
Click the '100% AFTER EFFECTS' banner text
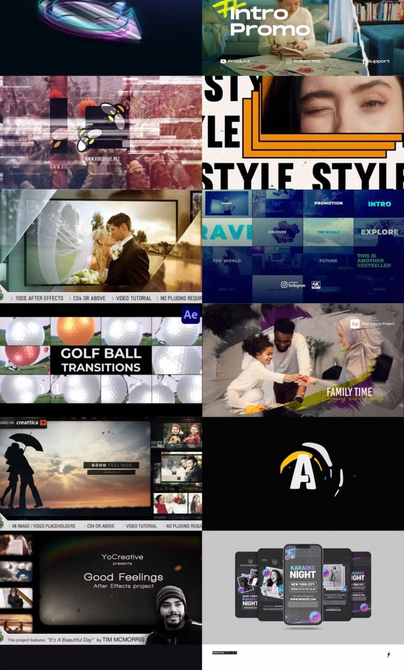coord(39,298)
